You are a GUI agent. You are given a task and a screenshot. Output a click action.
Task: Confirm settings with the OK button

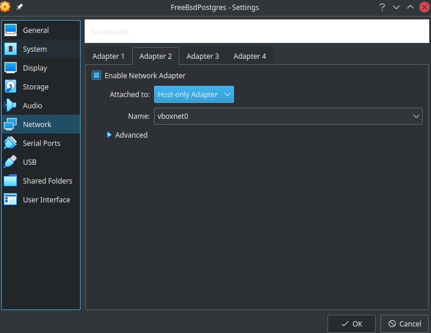(351, 324)
